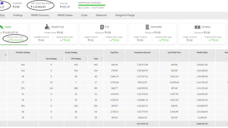Click the Commodity green trend arrow icon
Image resolution: width=228 pixels, height=128 pixels.
[x=161, y=40]
